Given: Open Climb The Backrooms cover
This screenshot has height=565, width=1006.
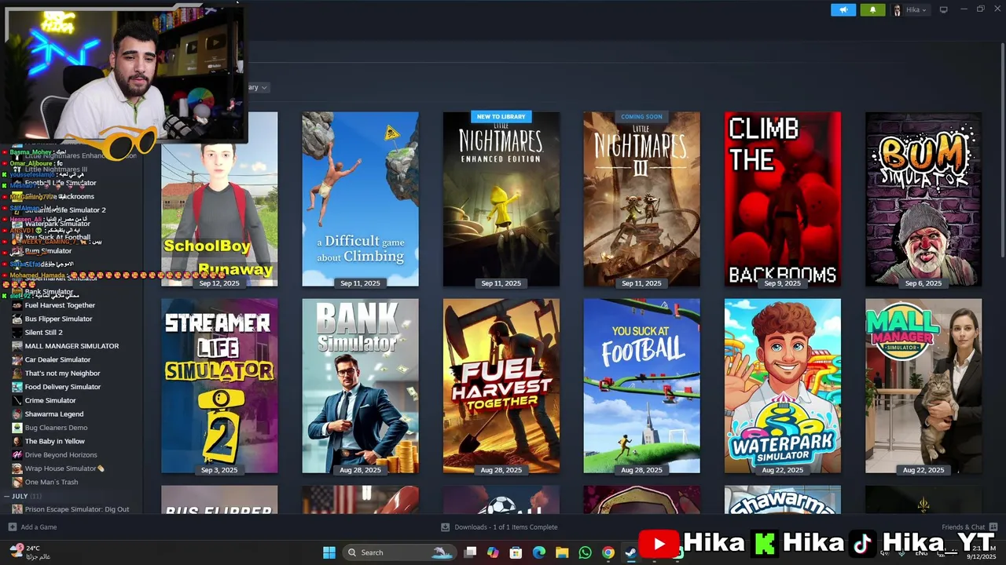Looking at the screenshot, I should pyautogui.click(x=783, y=199).
